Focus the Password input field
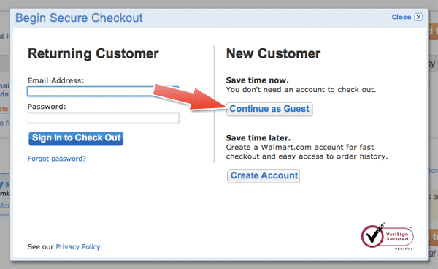The width and height of the screenshot is (438, 269). coord(104,118)
